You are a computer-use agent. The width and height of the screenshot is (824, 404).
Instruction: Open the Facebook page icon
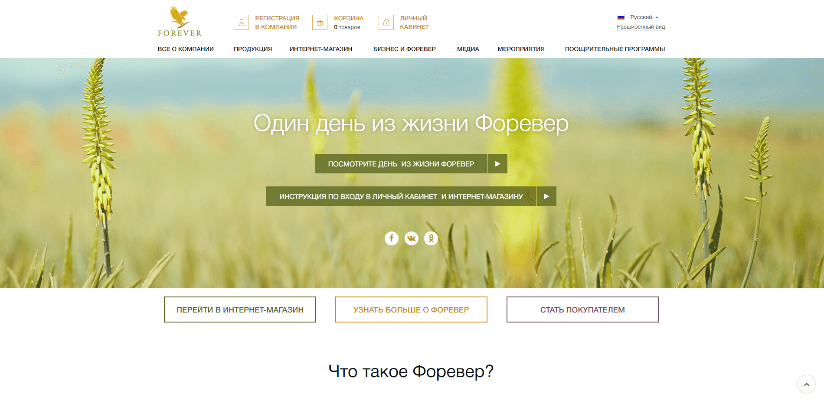pyautogui.click(x=391, y=238)
